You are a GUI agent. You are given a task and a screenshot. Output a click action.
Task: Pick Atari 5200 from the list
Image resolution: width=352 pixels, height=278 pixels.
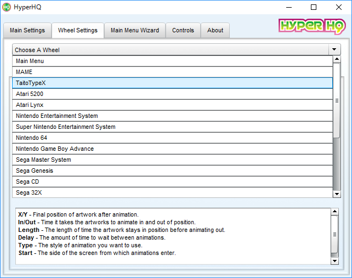[172, 94]
